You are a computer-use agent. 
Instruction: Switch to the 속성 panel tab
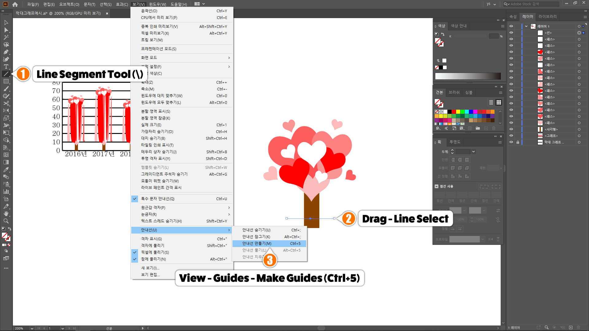(x=513, y=17)
